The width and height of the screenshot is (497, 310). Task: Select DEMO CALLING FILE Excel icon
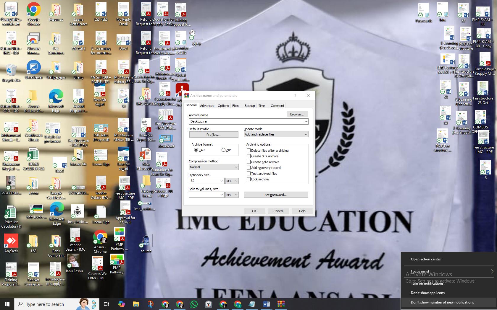pos(33,159)
